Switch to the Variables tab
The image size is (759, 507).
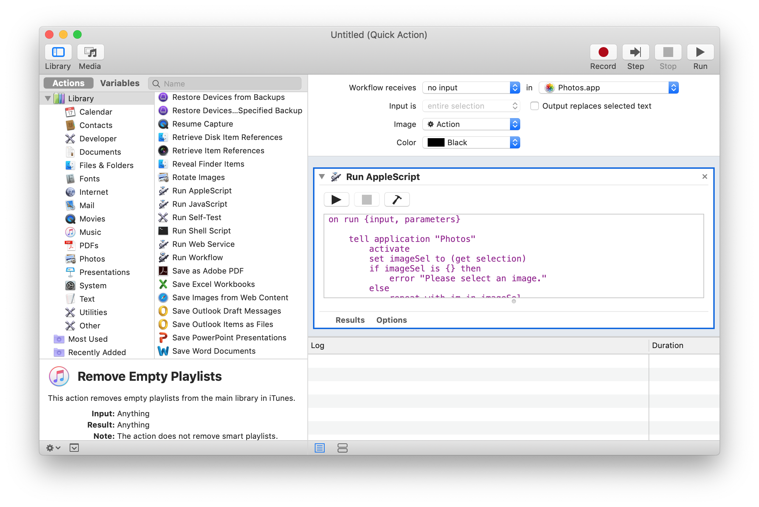[120, 83]
